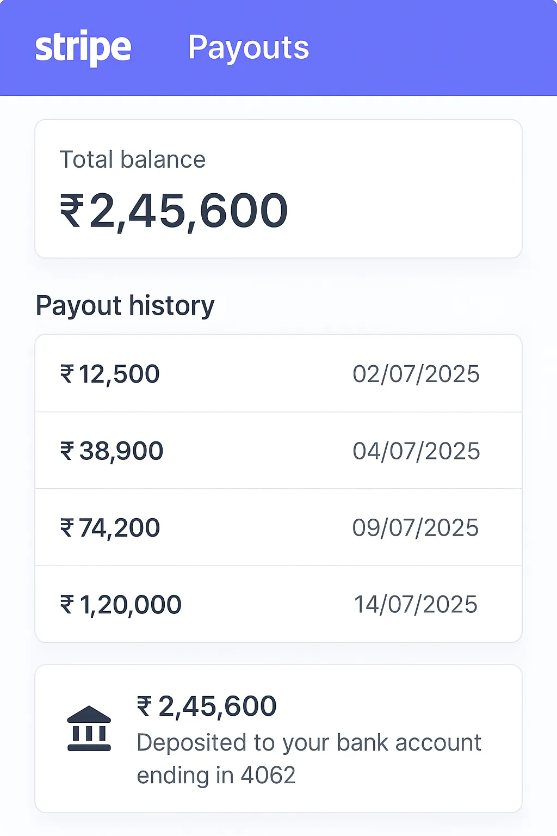The height and width of the screenshot is (836, 557).
Task: Open the ₹12,500 payout entry
Action: tap(110, 374)
